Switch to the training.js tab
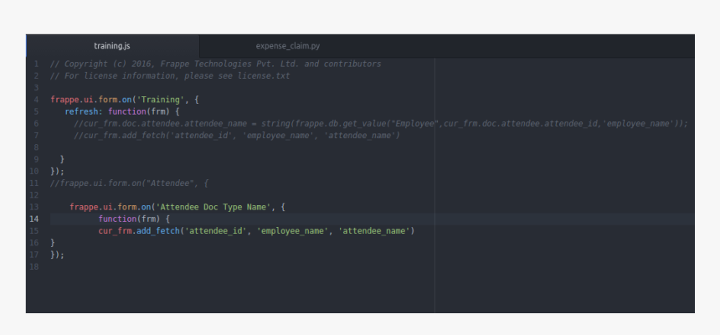The height and width of the screenshot is (335, 720). tap(112, 46)
